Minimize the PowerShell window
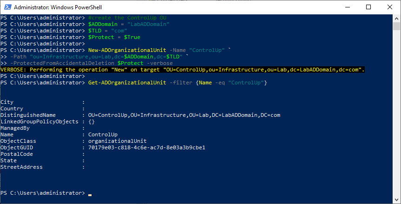The image size is (401, 204). 347,7
